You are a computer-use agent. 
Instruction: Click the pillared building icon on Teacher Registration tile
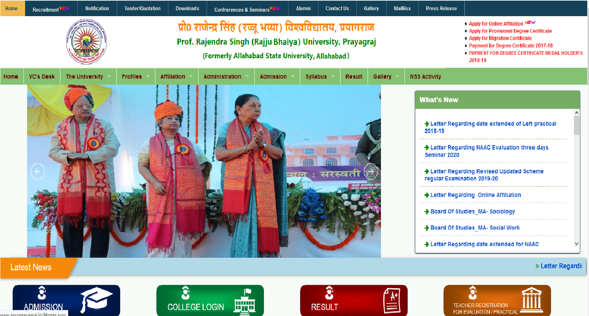coord(531,299)
